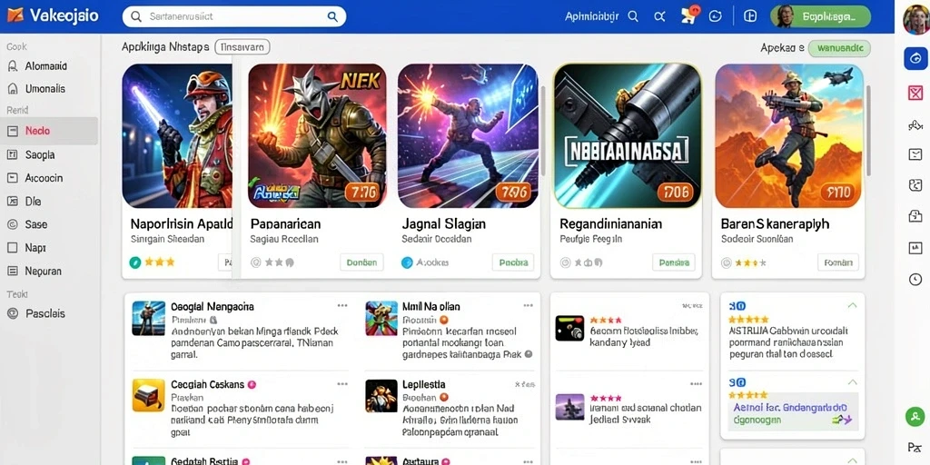The height and width of the screenshot is (465, 930).
Task: Click the Jagnal Slagian game title
Action: click(x=443, y=224)
